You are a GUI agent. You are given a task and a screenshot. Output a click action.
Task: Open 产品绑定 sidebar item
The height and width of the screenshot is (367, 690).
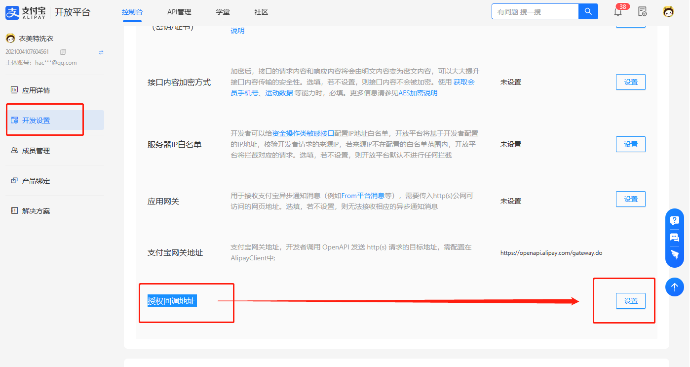coord(36,181)
